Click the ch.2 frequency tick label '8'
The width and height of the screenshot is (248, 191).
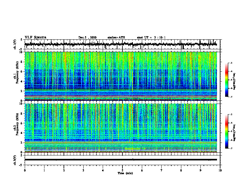(22, 114)
